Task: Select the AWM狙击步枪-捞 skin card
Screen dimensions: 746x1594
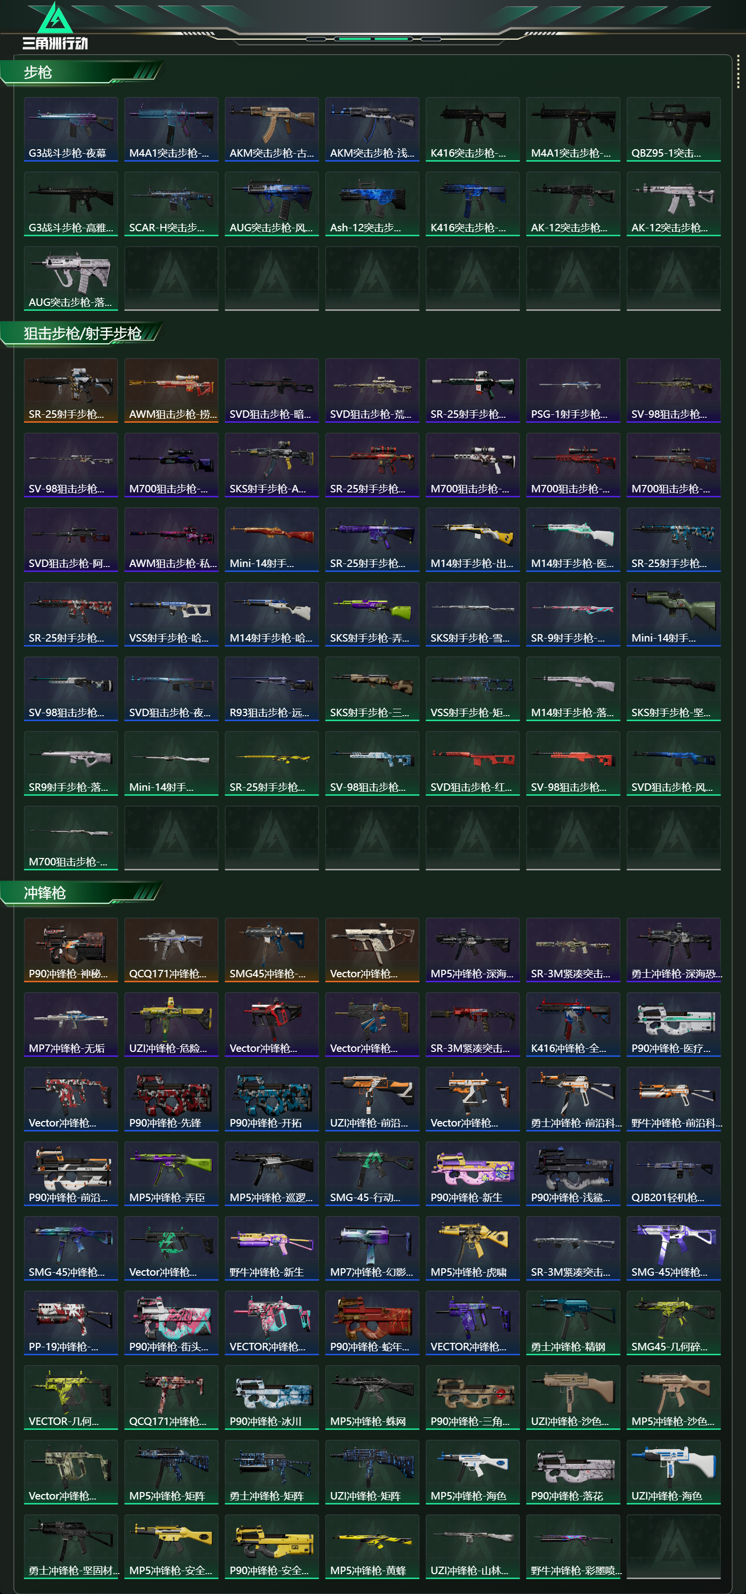Action: (172, 390)
